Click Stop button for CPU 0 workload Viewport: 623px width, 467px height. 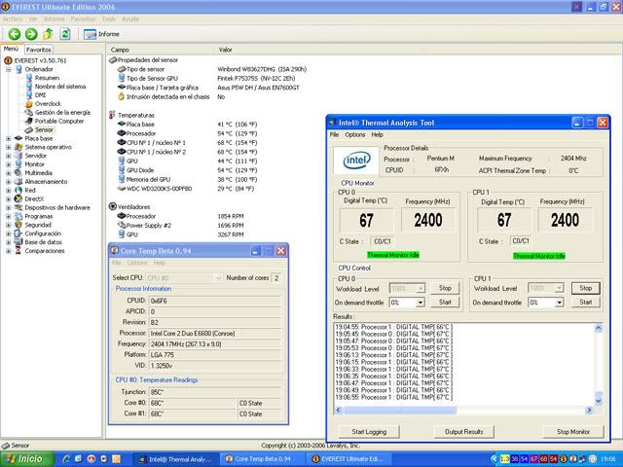tap(445, 288)
